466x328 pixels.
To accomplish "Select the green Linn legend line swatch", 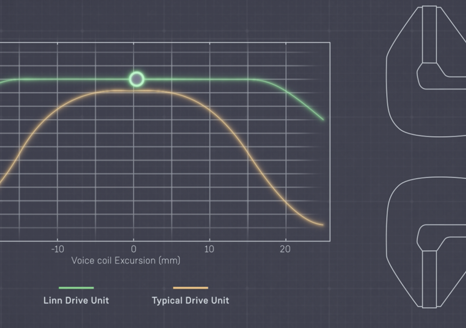I will 76,288.
